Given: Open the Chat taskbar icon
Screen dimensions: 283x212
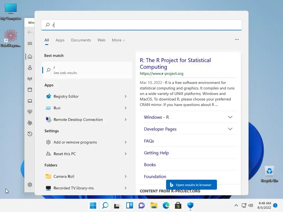Looking at the screenshot, I should click(141, 205).
